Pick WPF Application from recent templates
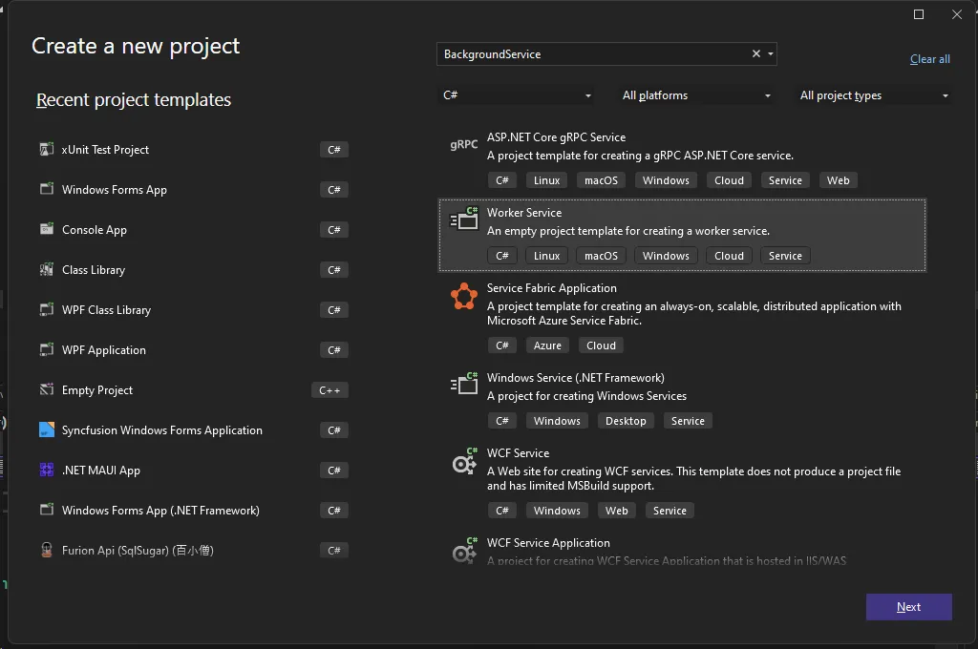The width and height of the screenshot is (978, 649). tap(103, 349)
